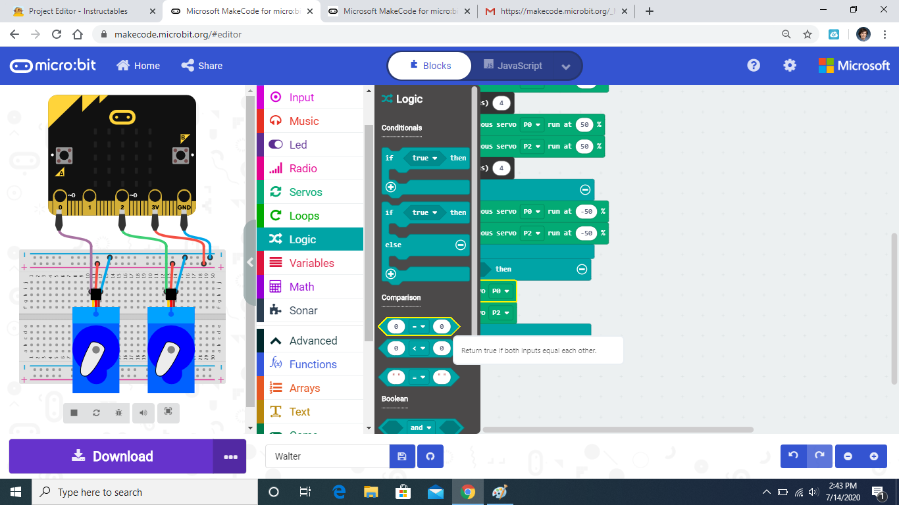Image resolution: width=899 pixels, height=505 pixels.
Task: Open the true dropdown in the if-then-else block
Action: 424,212
